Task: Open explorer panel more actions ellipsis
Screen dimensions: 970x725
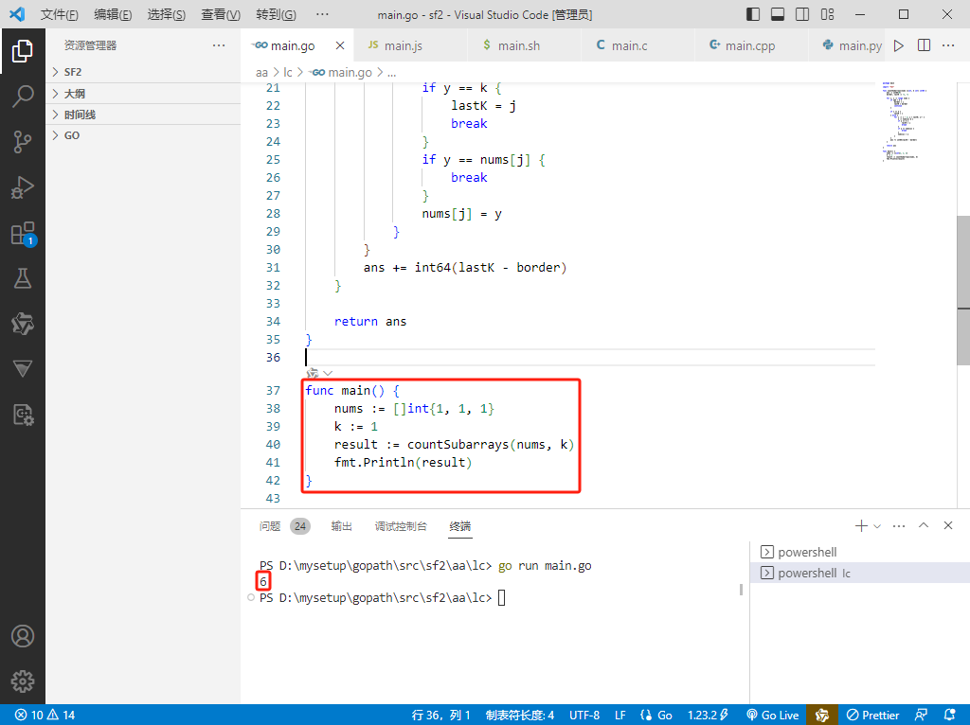Action: (x=219, y=45)
